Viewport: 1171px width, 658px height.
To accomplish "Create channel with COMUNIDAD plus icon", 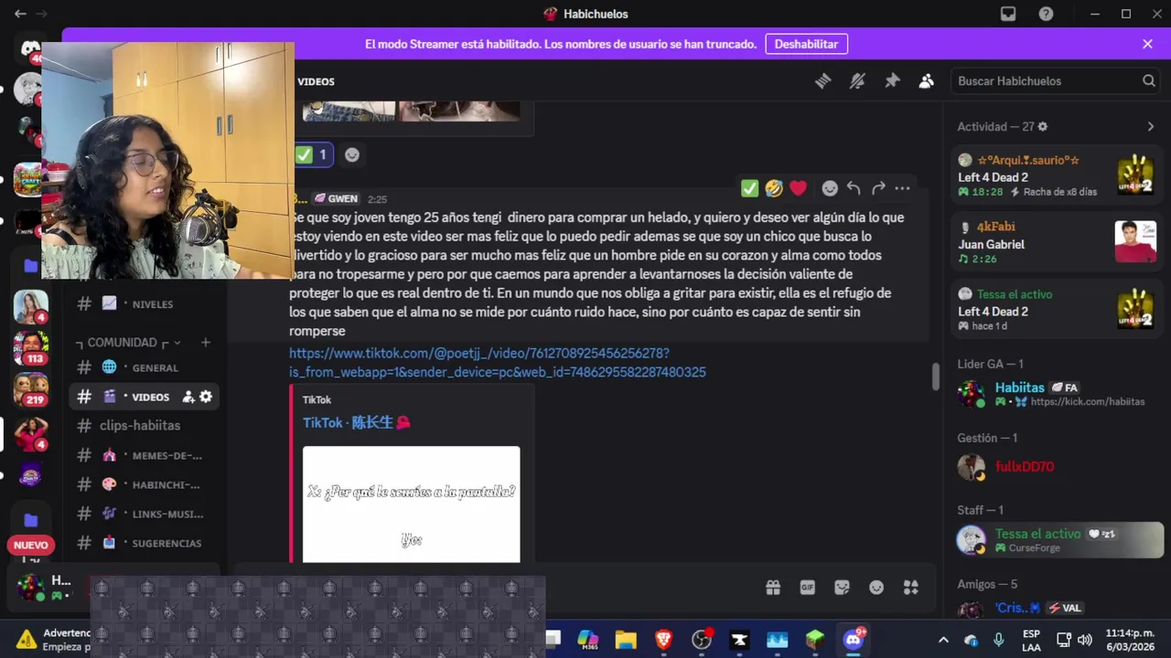I will point(205,342).
